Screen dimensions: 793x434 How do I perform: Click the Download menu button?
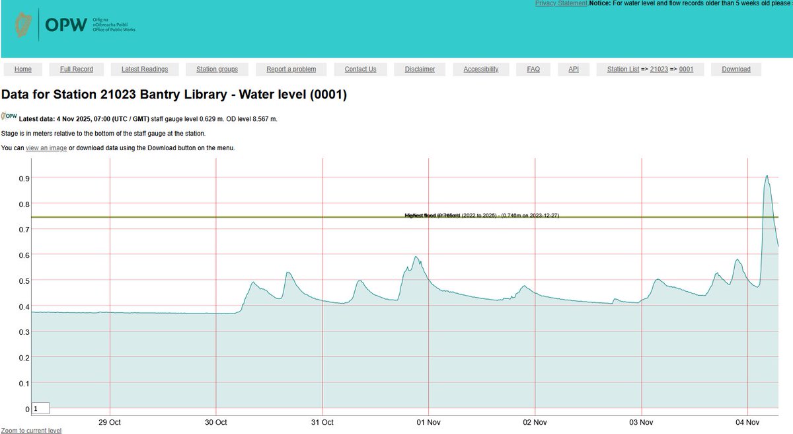pos(736,69)
